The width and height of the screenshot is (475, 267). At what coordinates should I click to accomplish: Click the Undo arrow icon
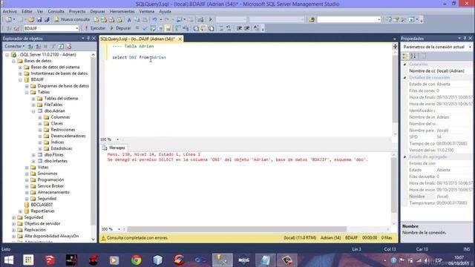154,20
